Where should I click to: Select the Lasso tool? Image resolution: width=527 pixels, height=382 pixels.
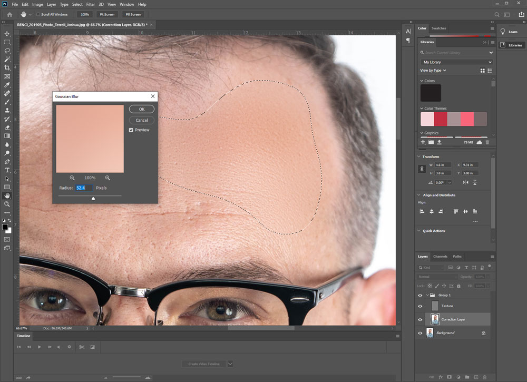(7, 51)
